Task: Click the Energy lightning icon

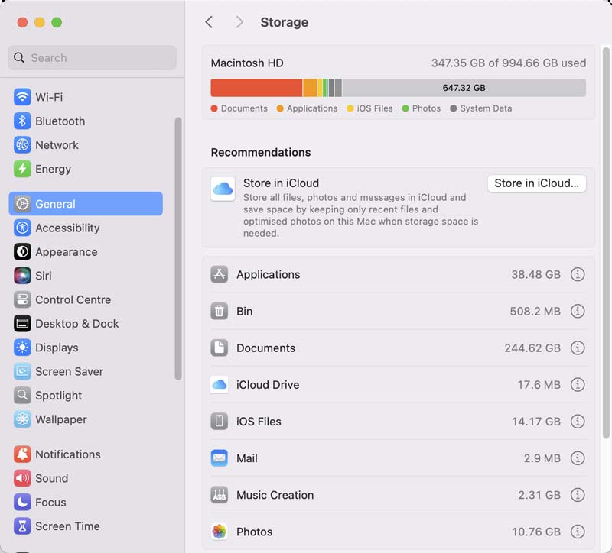Action: [22, 169]
